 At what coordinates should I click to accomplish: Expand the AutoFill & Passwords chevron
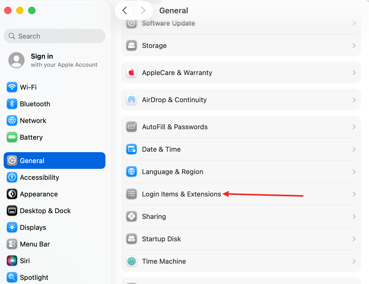pos(354,127)
